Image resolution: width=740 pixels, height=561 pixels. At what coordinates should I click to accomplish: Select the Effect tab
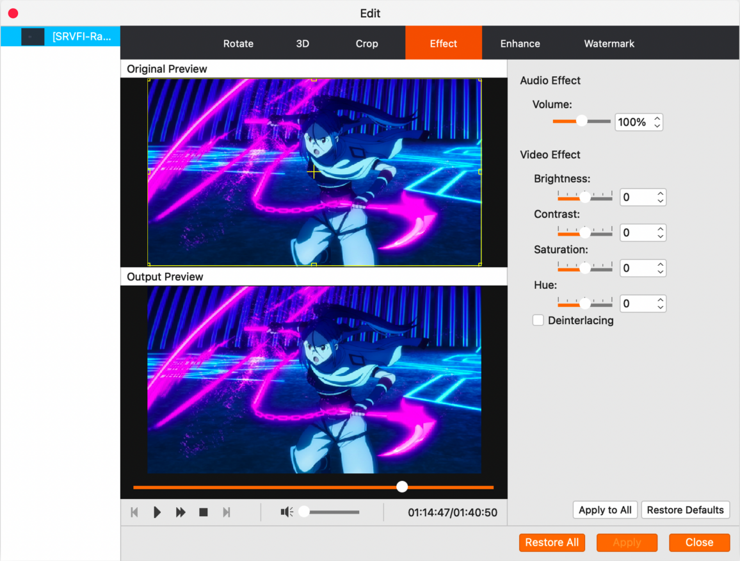pyautogui.click(x=444, y=42)
